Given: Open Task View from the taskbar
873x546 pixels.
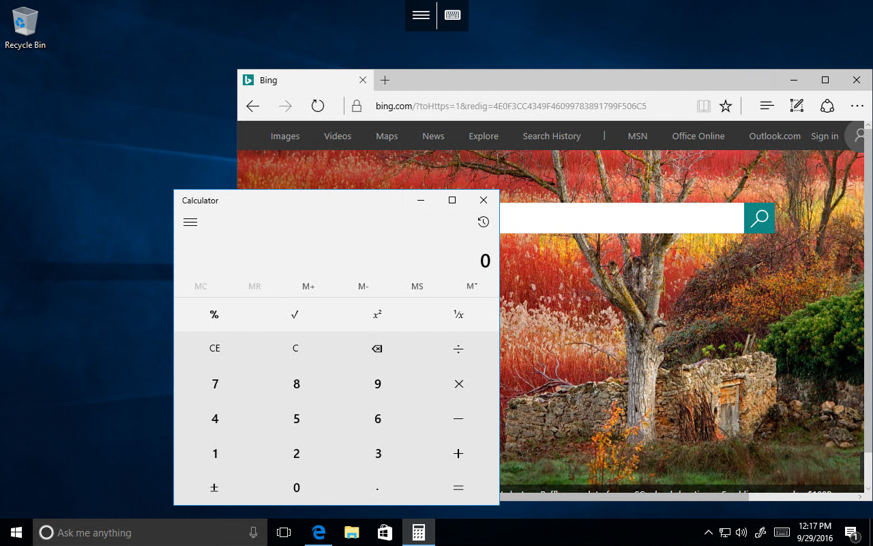Looking at the screenshot, I should click(284, 532).
